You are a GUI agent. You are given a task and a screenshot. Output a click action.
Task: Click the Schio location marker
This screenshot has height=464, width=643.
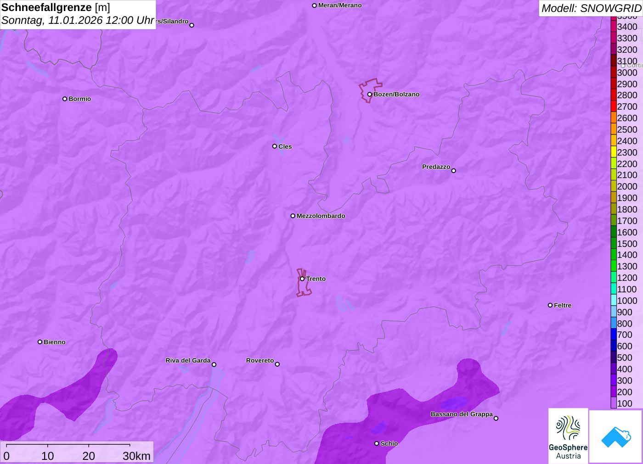coord(377,443)
